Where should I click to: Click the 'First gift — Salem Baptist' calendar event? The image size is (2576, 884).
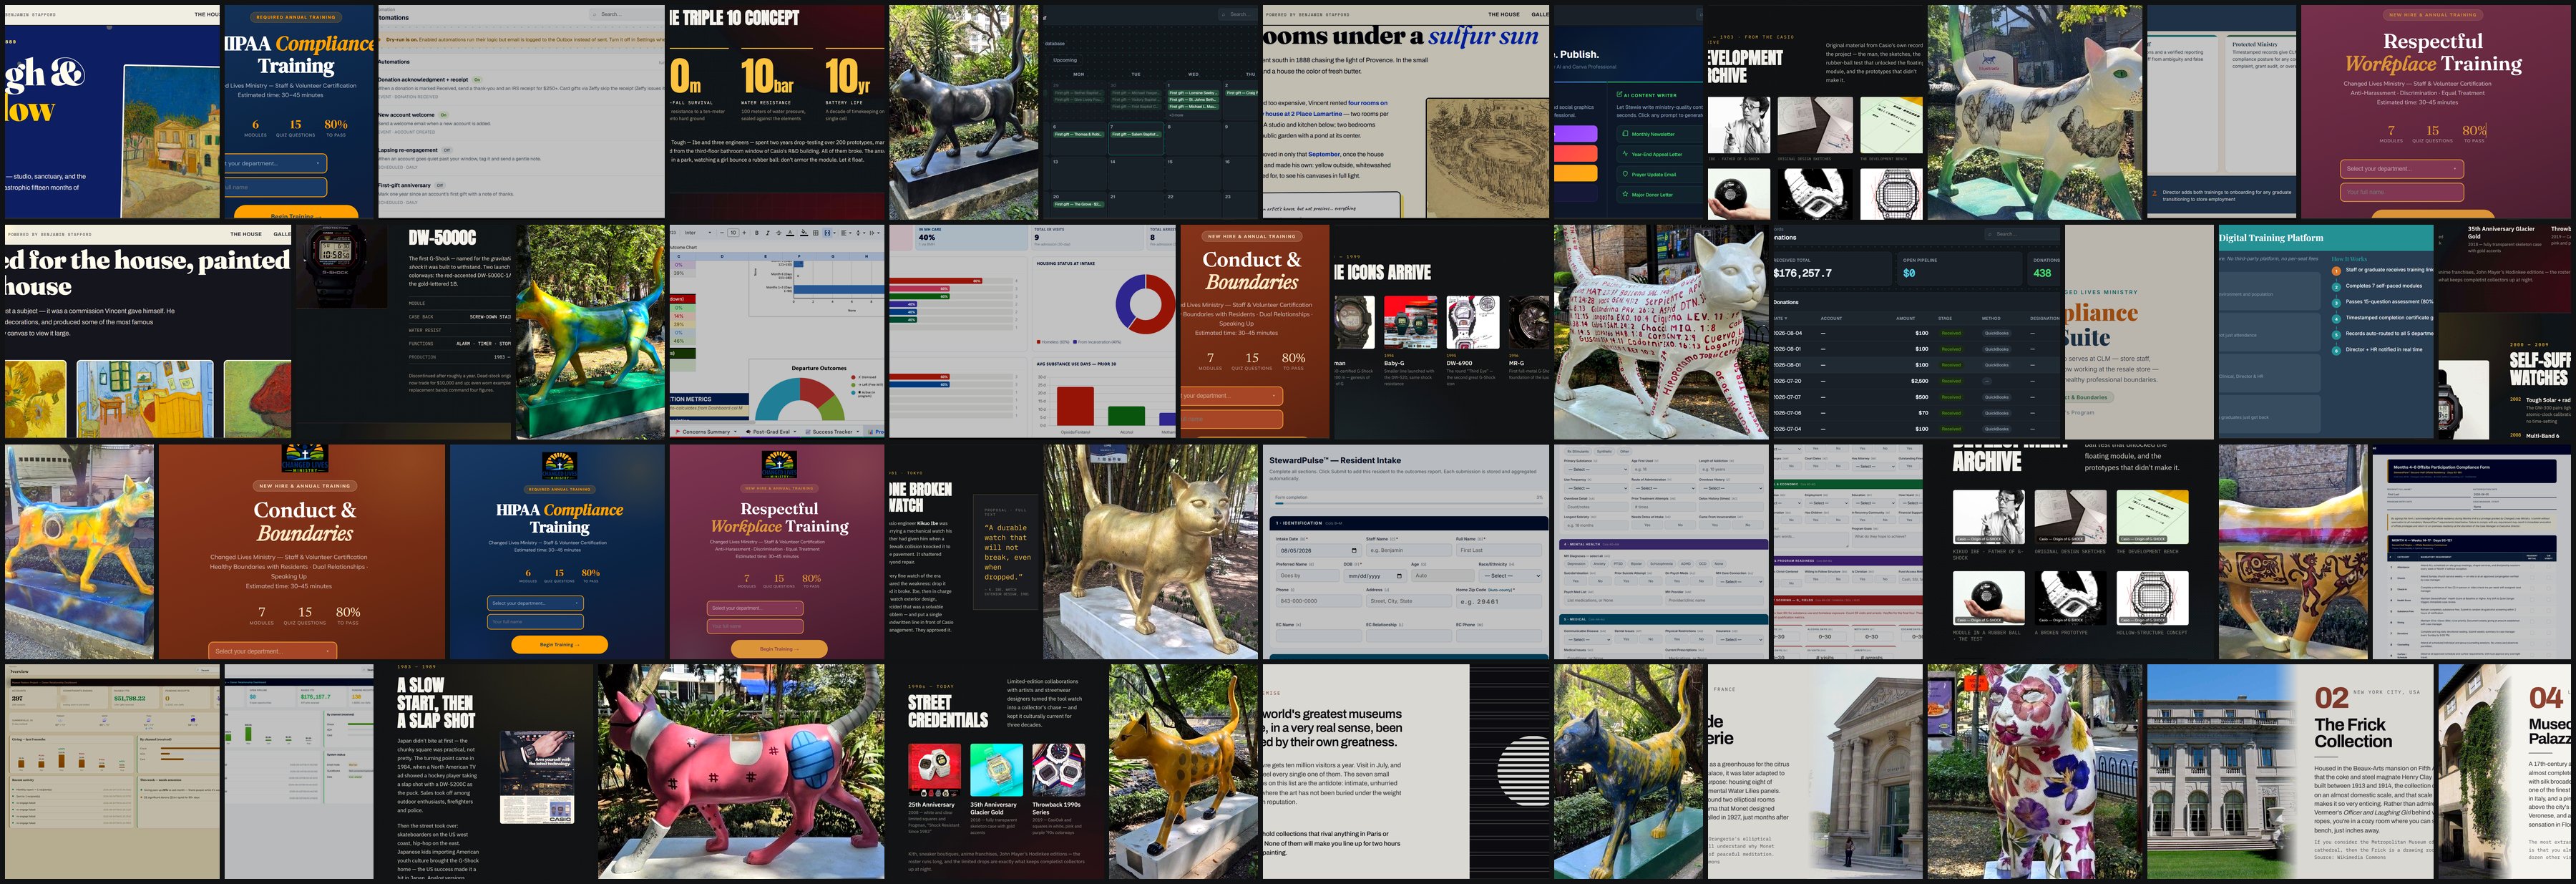[1136, 135]
